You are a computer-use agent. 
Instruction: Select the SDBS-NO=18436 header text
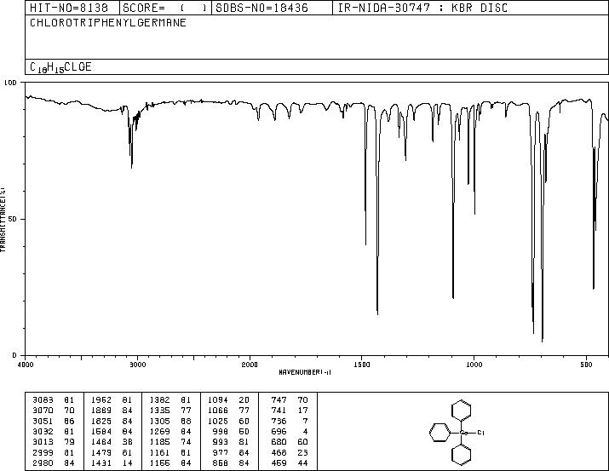click(x=261, y=8)
